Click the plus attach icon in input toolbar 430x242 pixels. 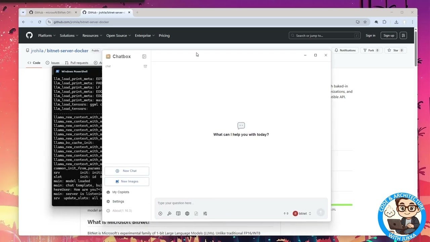tap(160, 213)
